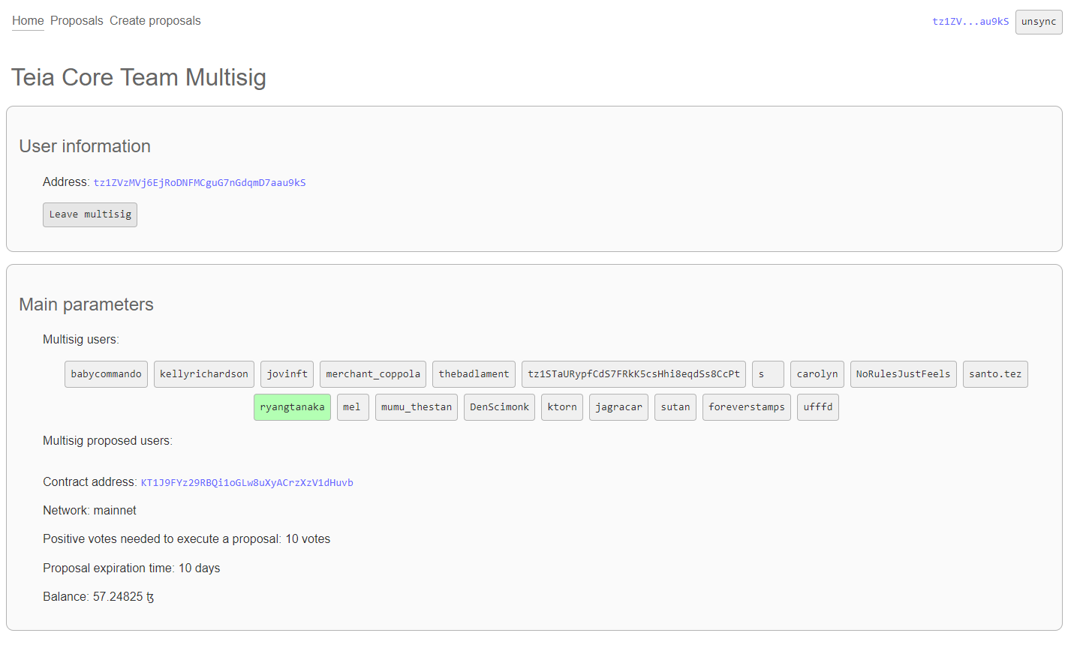Image resolution: width=1083 pixels, height=648 pixels.
Task: Open the tz1STaURypf address user tag
Action: pos(633,374)
